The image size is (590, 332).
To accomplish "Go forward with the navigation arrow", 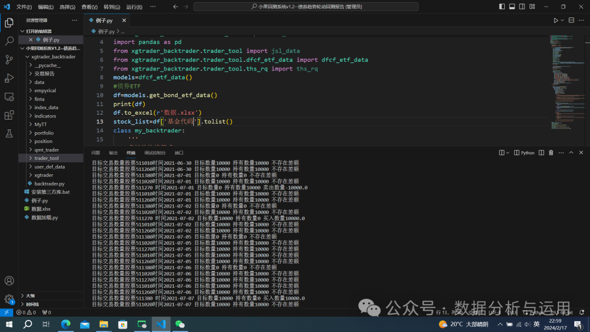I will coord(186,7).
